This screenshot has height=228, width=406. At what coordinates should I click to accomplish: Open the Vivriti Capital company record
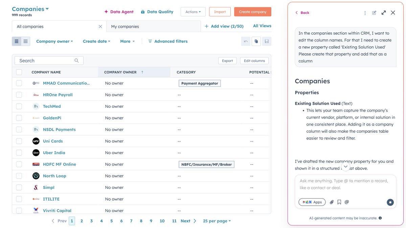click(57, 210)
